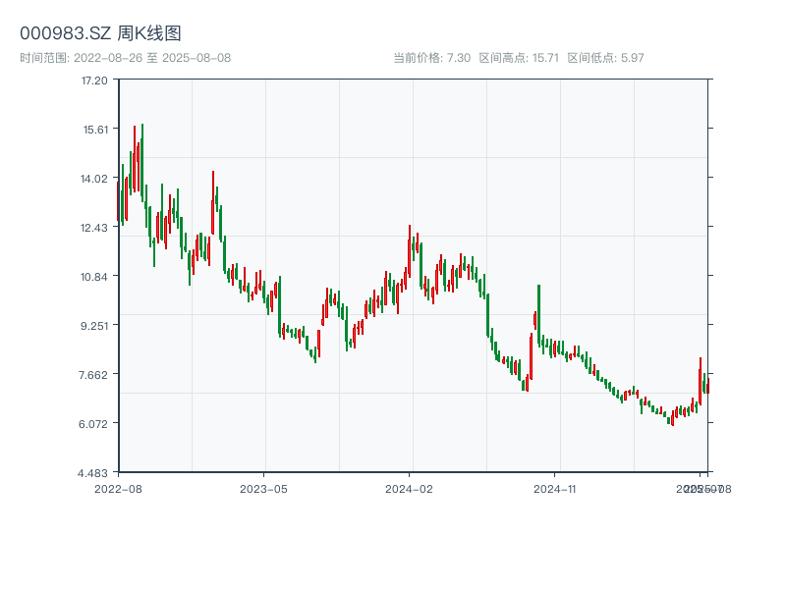Click x-axis label 2024-11
Viewport: 786px width, 589px height.
(554, 489)
